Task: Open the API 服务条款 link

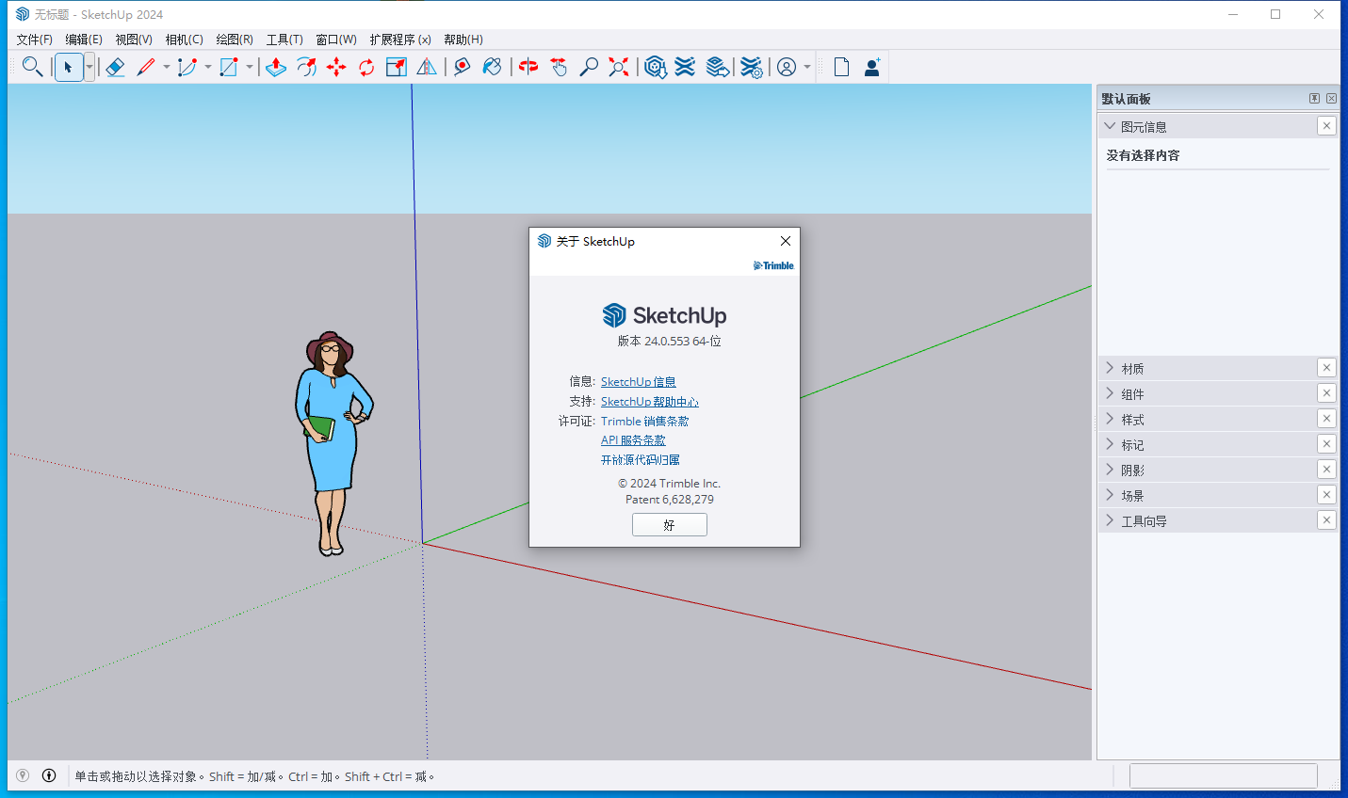Action: click(633, 440)
